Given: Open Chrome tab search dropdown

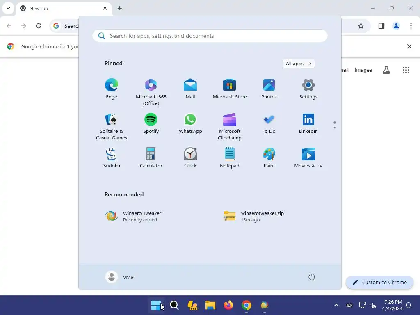Looking at the screenshot, I should [8, 8].
